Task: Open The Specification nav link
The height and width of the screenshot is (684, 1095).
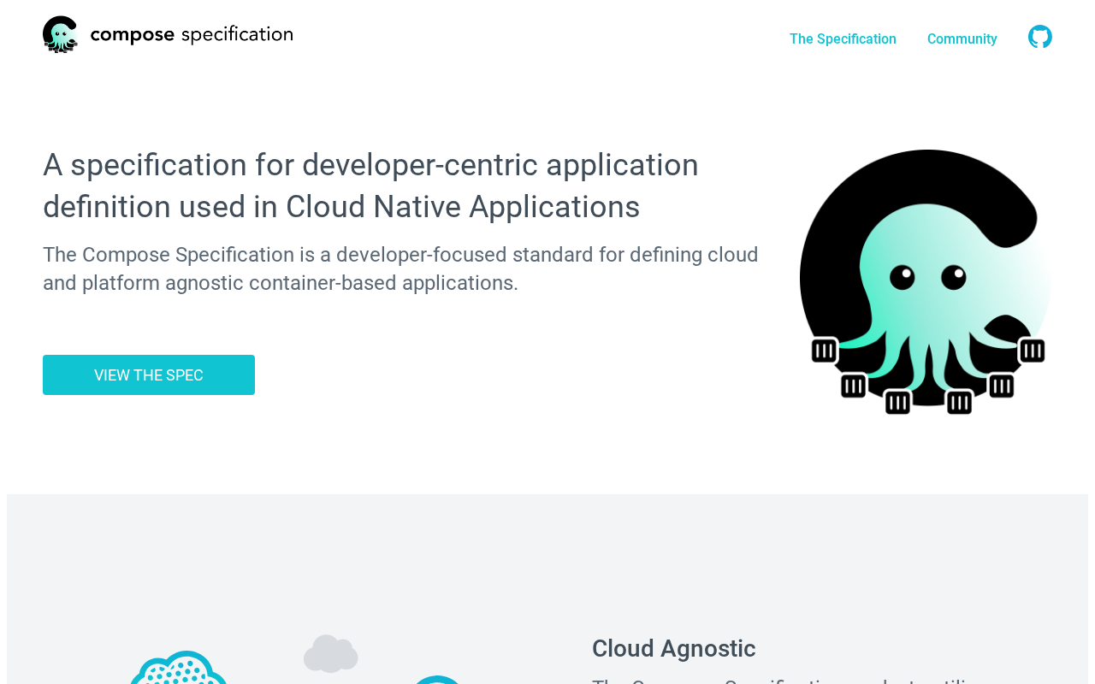Action: 843,38
